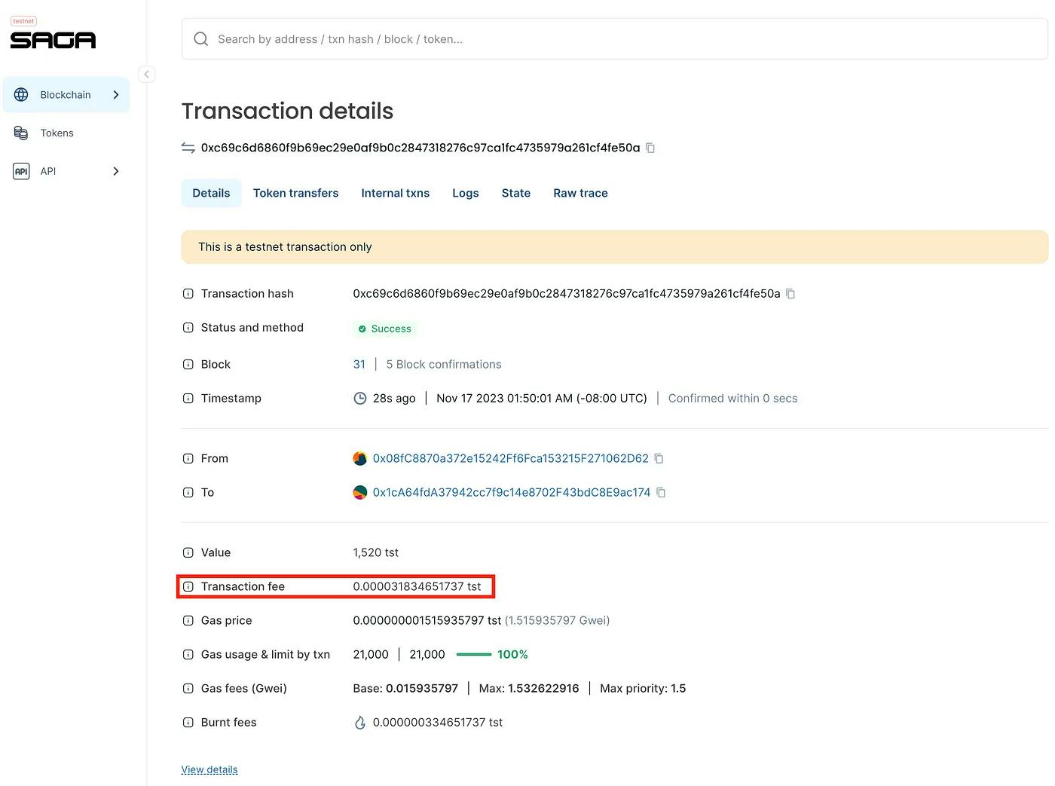Click the search magnifier icon
This screenshot has height=786, width=1055.
200,39
